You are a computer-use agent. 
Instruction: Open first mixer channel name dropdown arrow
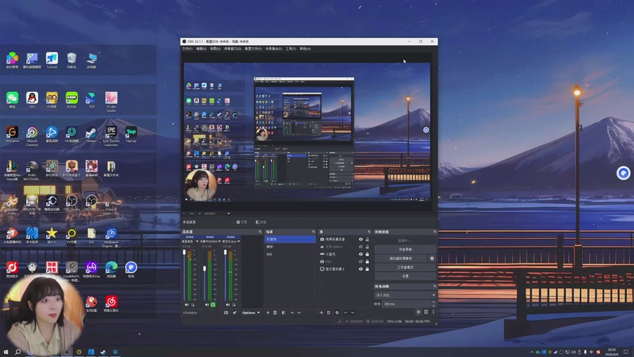(197, 242)
